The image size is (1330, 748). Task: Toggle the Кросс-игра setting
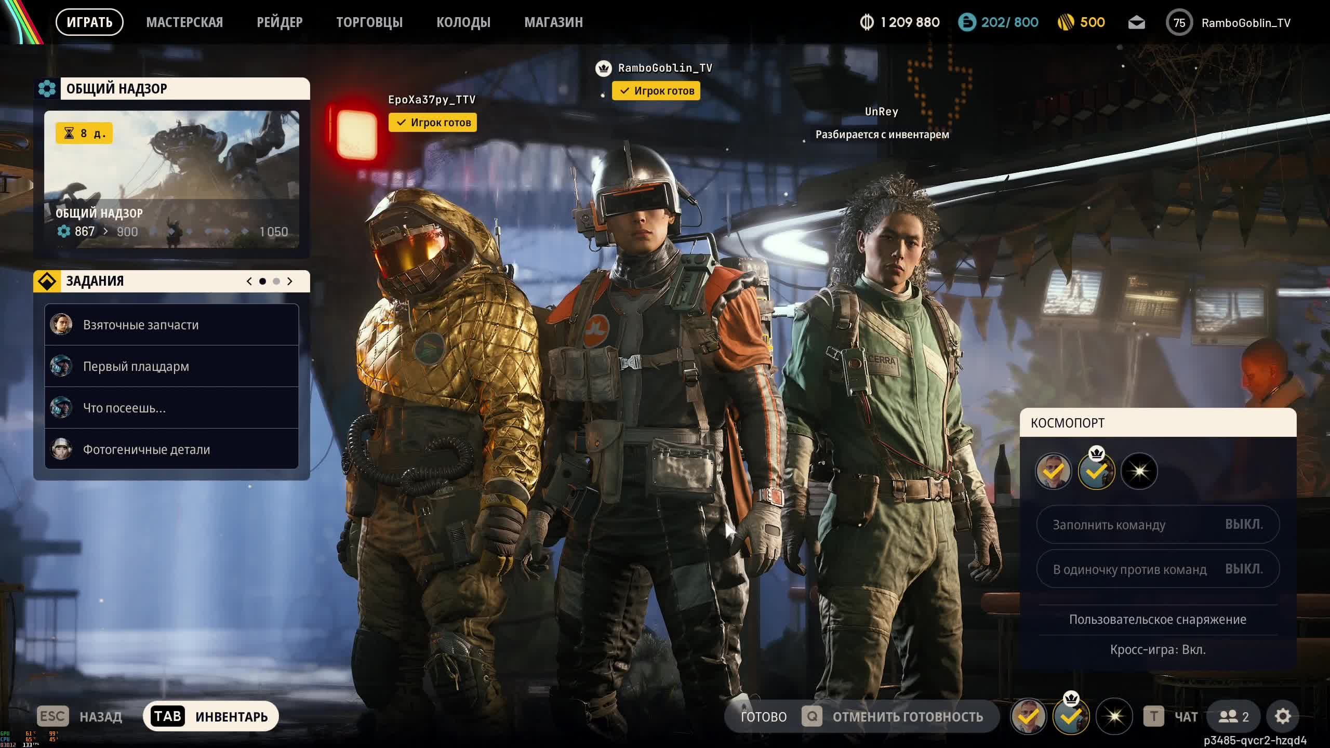(1158, 650)
